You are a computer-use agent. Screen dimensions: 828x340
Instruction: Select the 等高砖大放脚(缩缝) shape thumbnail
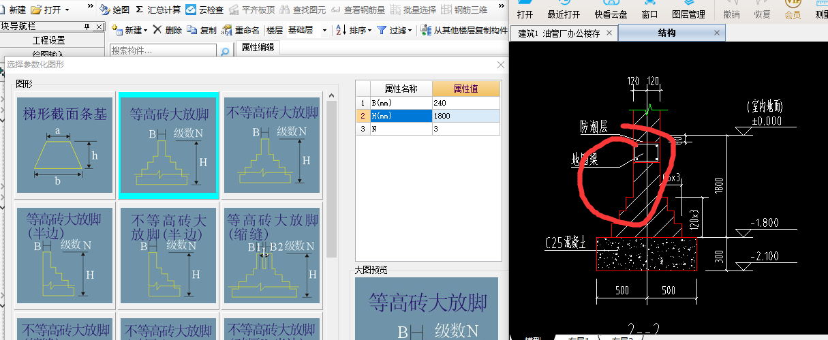pyautogui.click(x=272, y=256)
